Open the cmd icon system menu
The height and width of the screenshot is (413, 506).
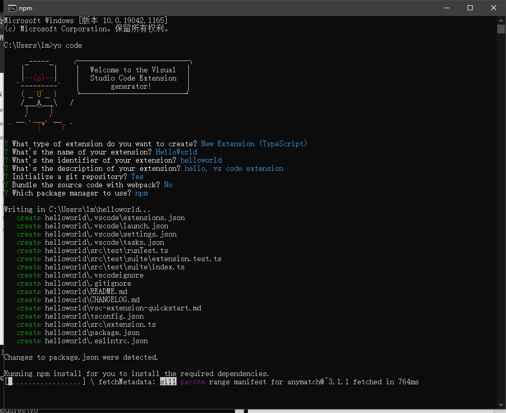12,8
